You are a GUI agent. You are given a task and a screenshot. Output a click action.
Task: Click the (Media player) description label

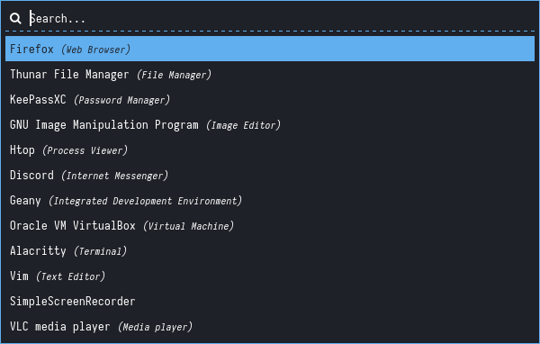tap(155, 327)
